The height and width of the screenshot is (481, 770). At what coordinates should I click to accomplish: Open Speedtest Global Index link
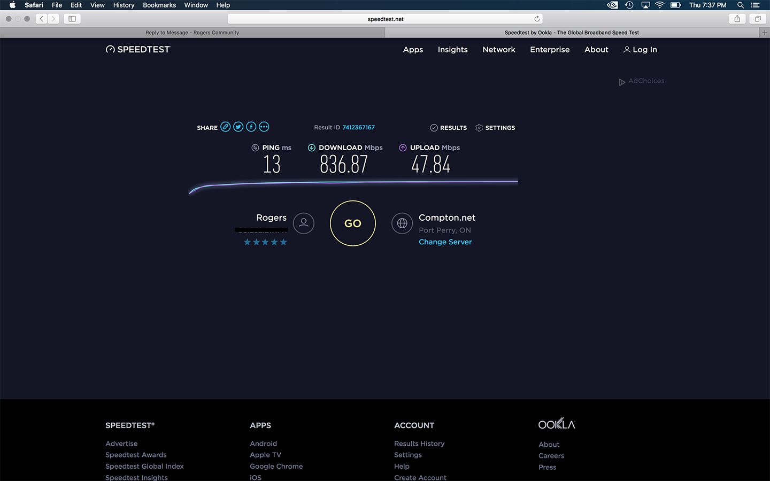[144, 466]
